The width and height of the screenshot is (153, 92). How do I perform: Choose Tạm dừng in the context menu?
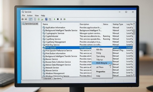coord(102,56)
